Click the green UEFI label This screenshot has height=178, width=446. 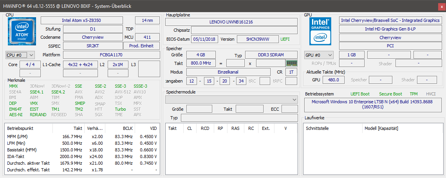[x=285, y=39]
